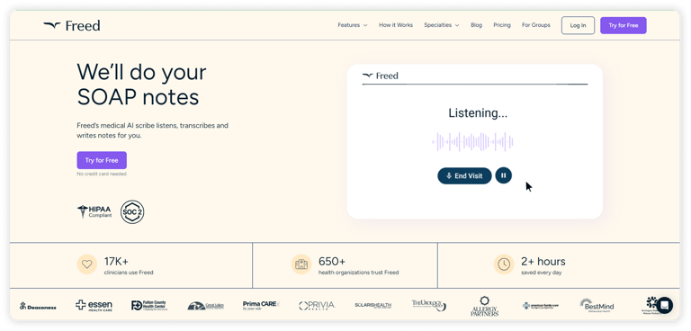Click the SOC 2 badge
Image resolution: width=691 pixels, height=331 pixels.
pos(132,212)
